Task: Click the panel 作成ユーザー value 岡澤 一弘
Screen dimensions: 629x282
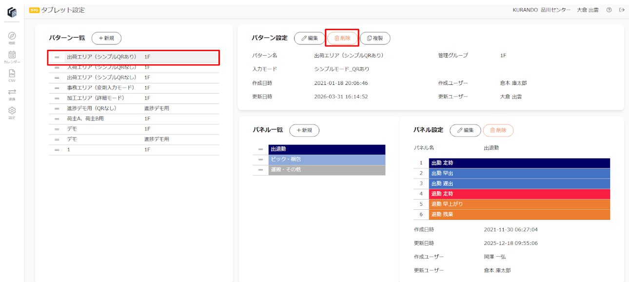Action: tap(495, 257)
